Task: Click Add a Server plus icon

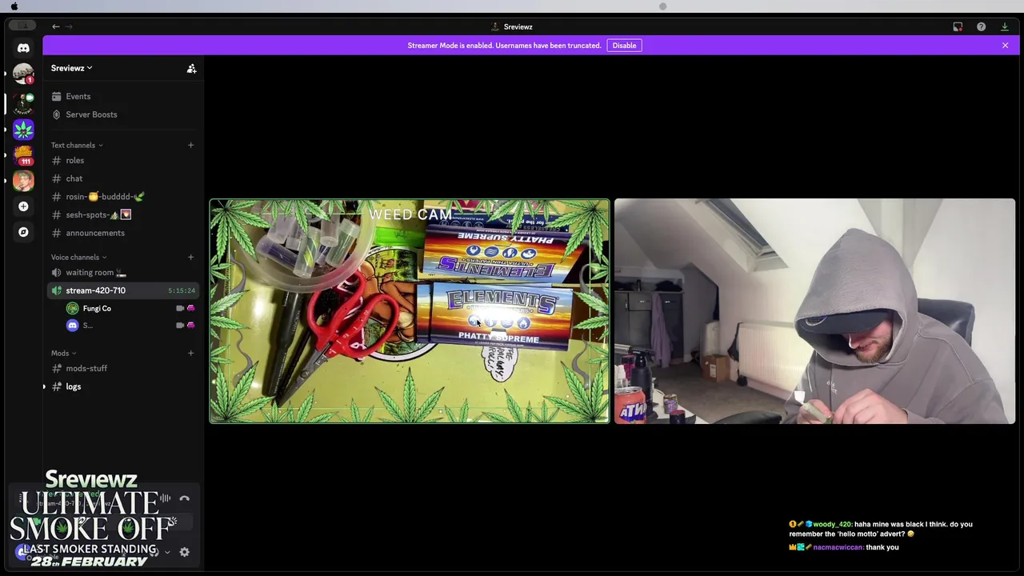Action: 23,206
